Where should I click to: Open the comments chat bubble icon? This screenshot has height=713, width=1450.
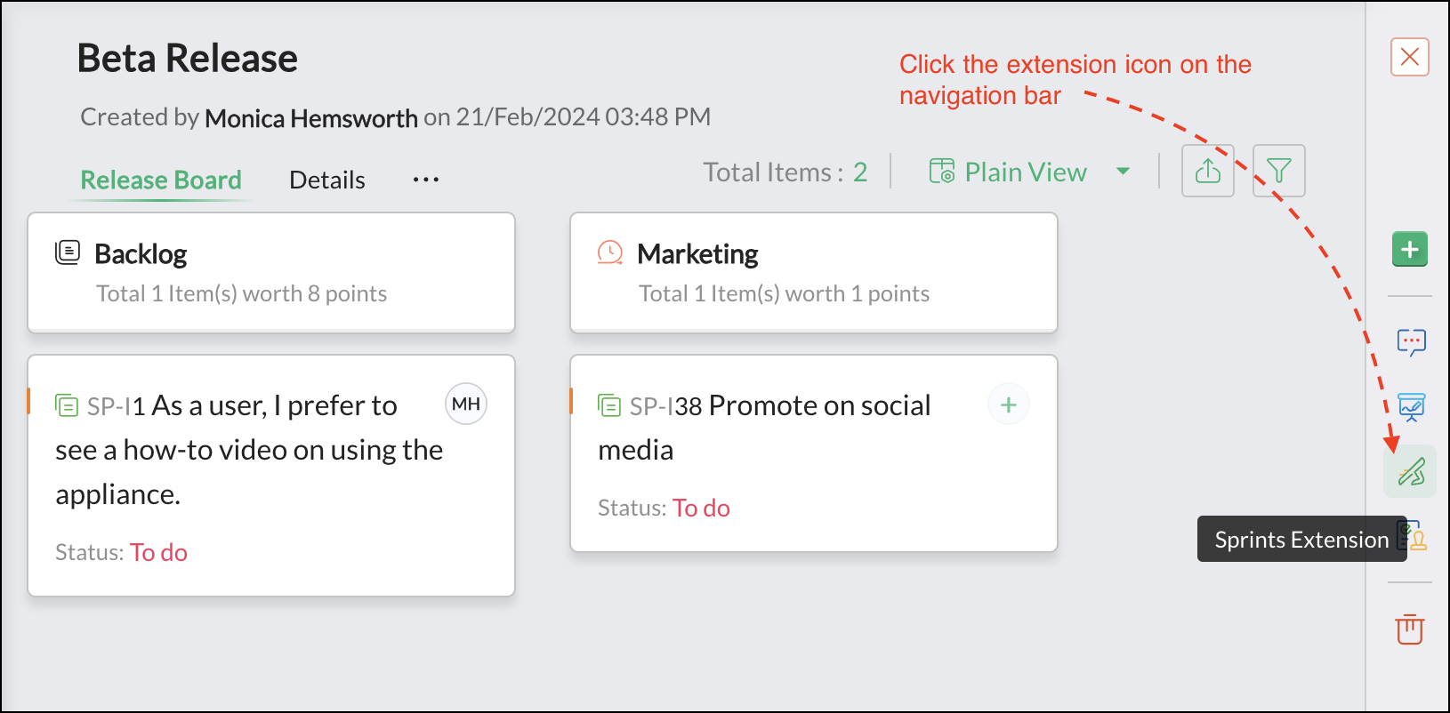[1411, 342]
